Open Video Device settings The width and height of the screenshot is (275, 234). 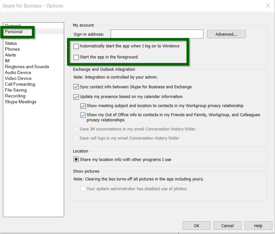[18, 78]
